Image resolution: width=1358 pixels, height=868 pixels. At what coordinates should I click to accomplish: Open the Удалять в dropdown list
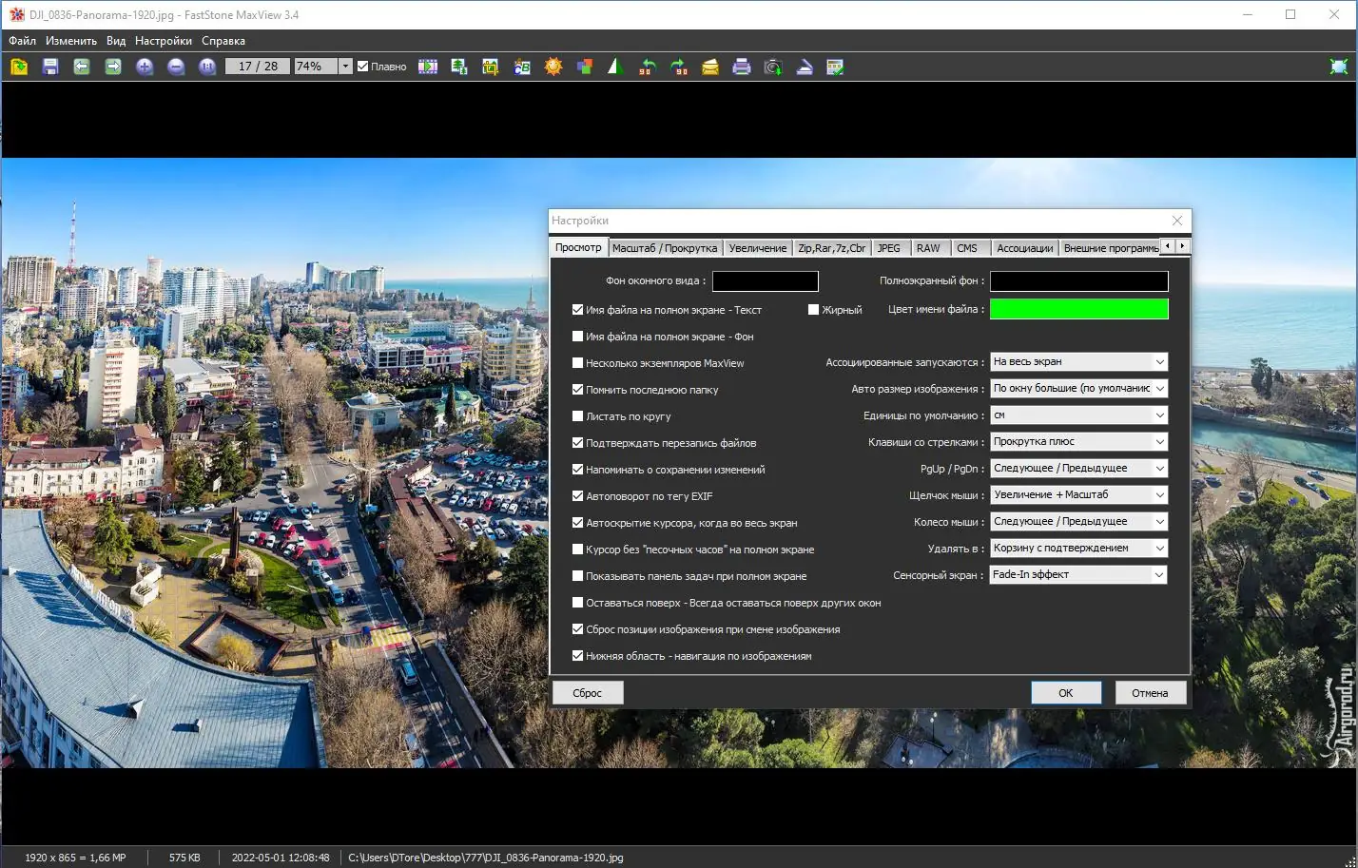pos(1078,549)
